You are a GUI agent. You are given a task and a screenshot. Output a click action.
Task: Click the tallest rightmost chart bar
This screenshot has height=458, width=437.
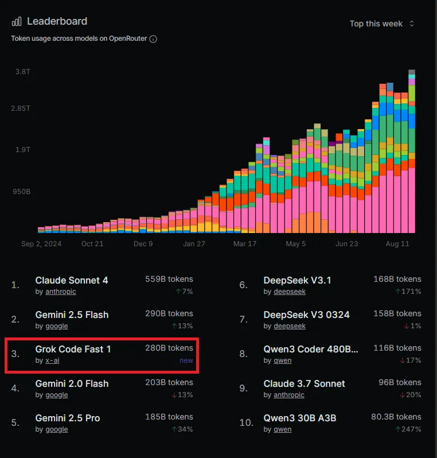coord(412,152)
